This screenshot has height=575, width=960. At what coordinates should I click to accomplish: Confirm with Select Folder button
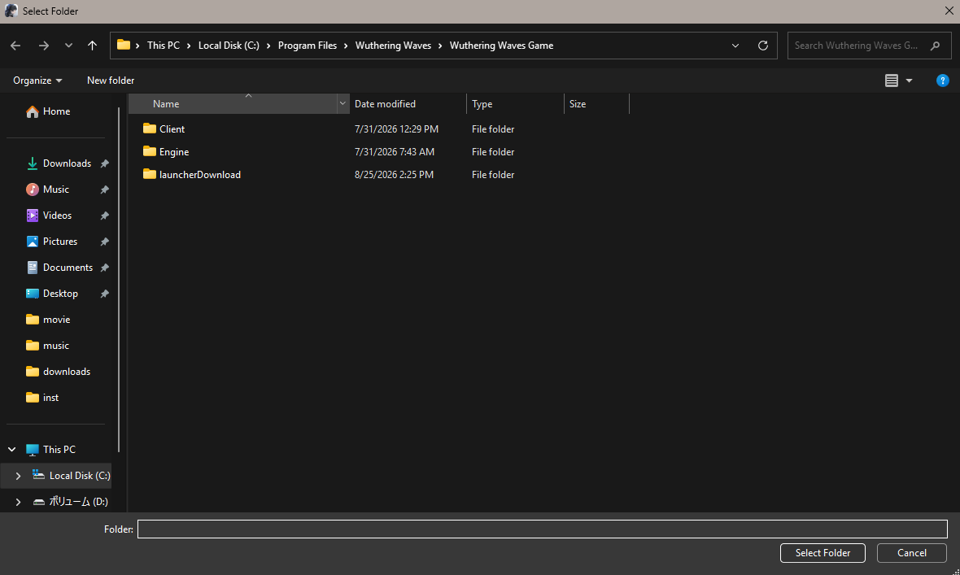coord(823,553)
